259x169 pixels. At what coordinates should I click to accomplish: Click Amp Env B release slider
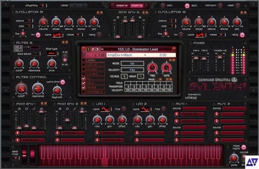[140, 37]
